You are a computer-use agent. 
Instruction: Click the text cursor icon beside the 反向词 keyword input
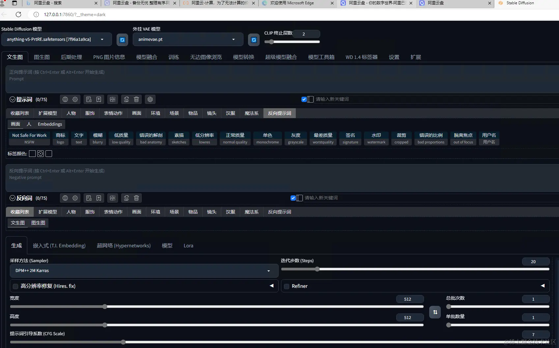[299, 198]
